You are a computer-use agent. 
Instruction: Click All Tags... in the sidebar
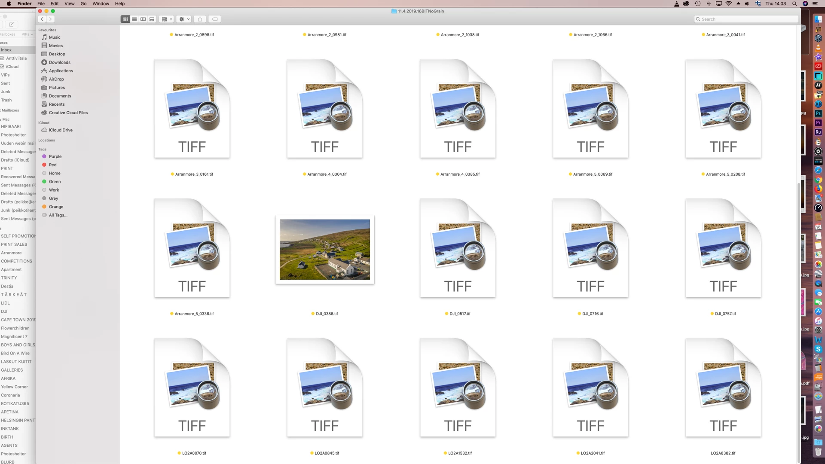pyautogui.click(x=58, y=215)
